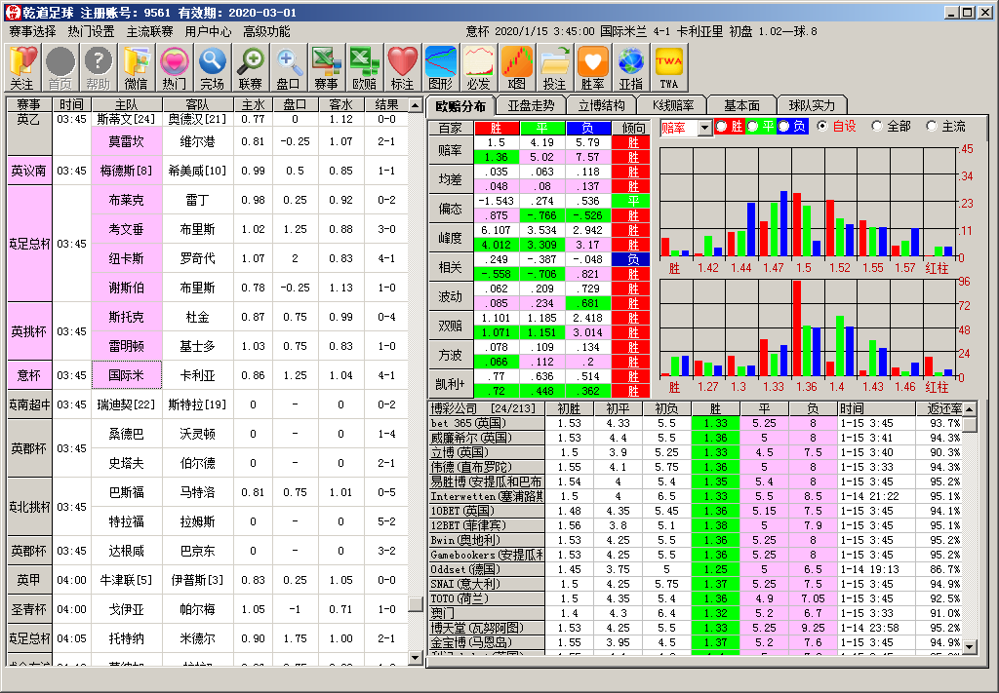This screenshot has width=999, height=693.
Task: Toggle the red 胜 chart option
Action: (730, 126)
